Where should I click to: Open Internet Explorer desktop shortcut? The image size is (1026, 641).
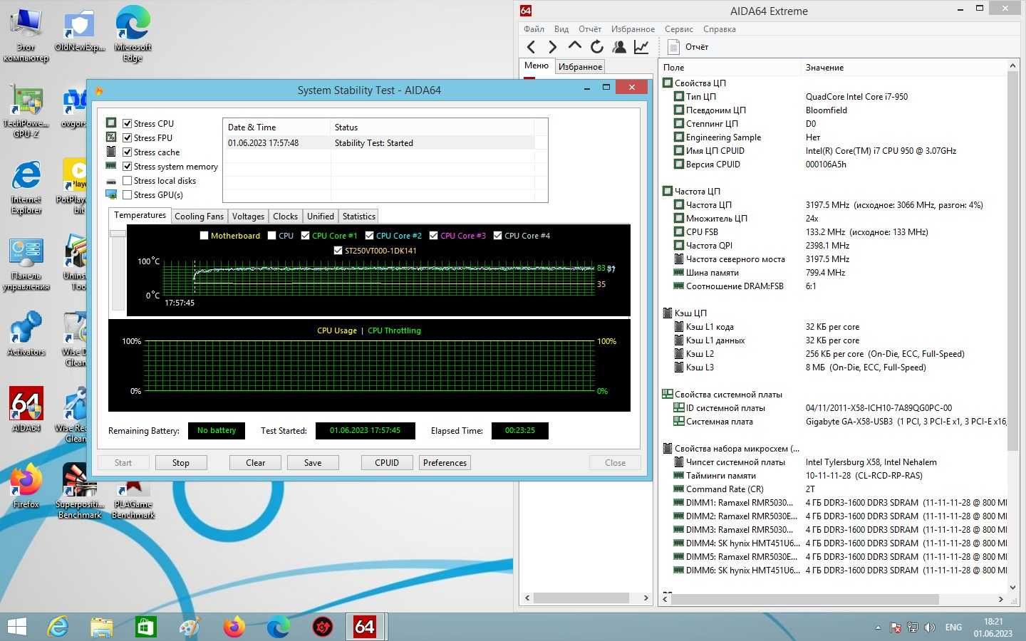pos(26,188)
